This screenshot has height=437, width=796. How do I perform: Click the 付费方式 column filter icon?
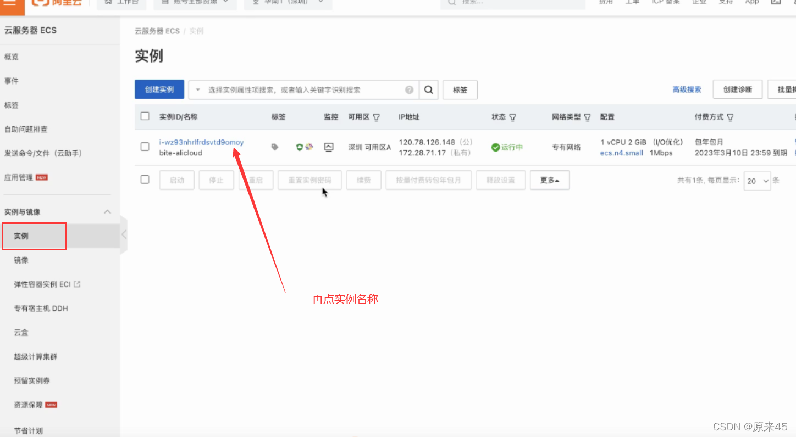(x=730, y=117)
